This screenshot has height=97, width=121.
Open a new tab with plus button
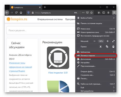[x=45, y=7]
